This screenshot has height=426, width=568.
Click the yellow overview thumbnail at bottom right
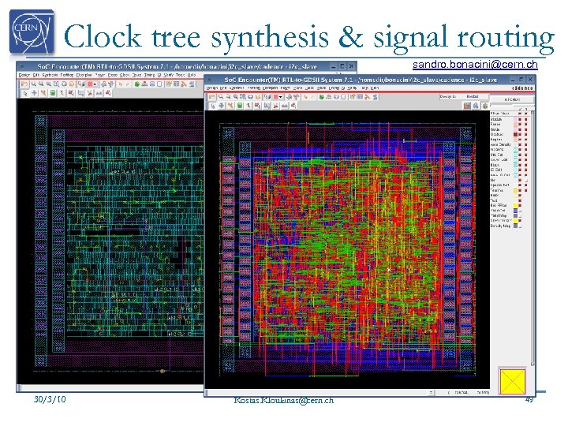tap(512, 382)
